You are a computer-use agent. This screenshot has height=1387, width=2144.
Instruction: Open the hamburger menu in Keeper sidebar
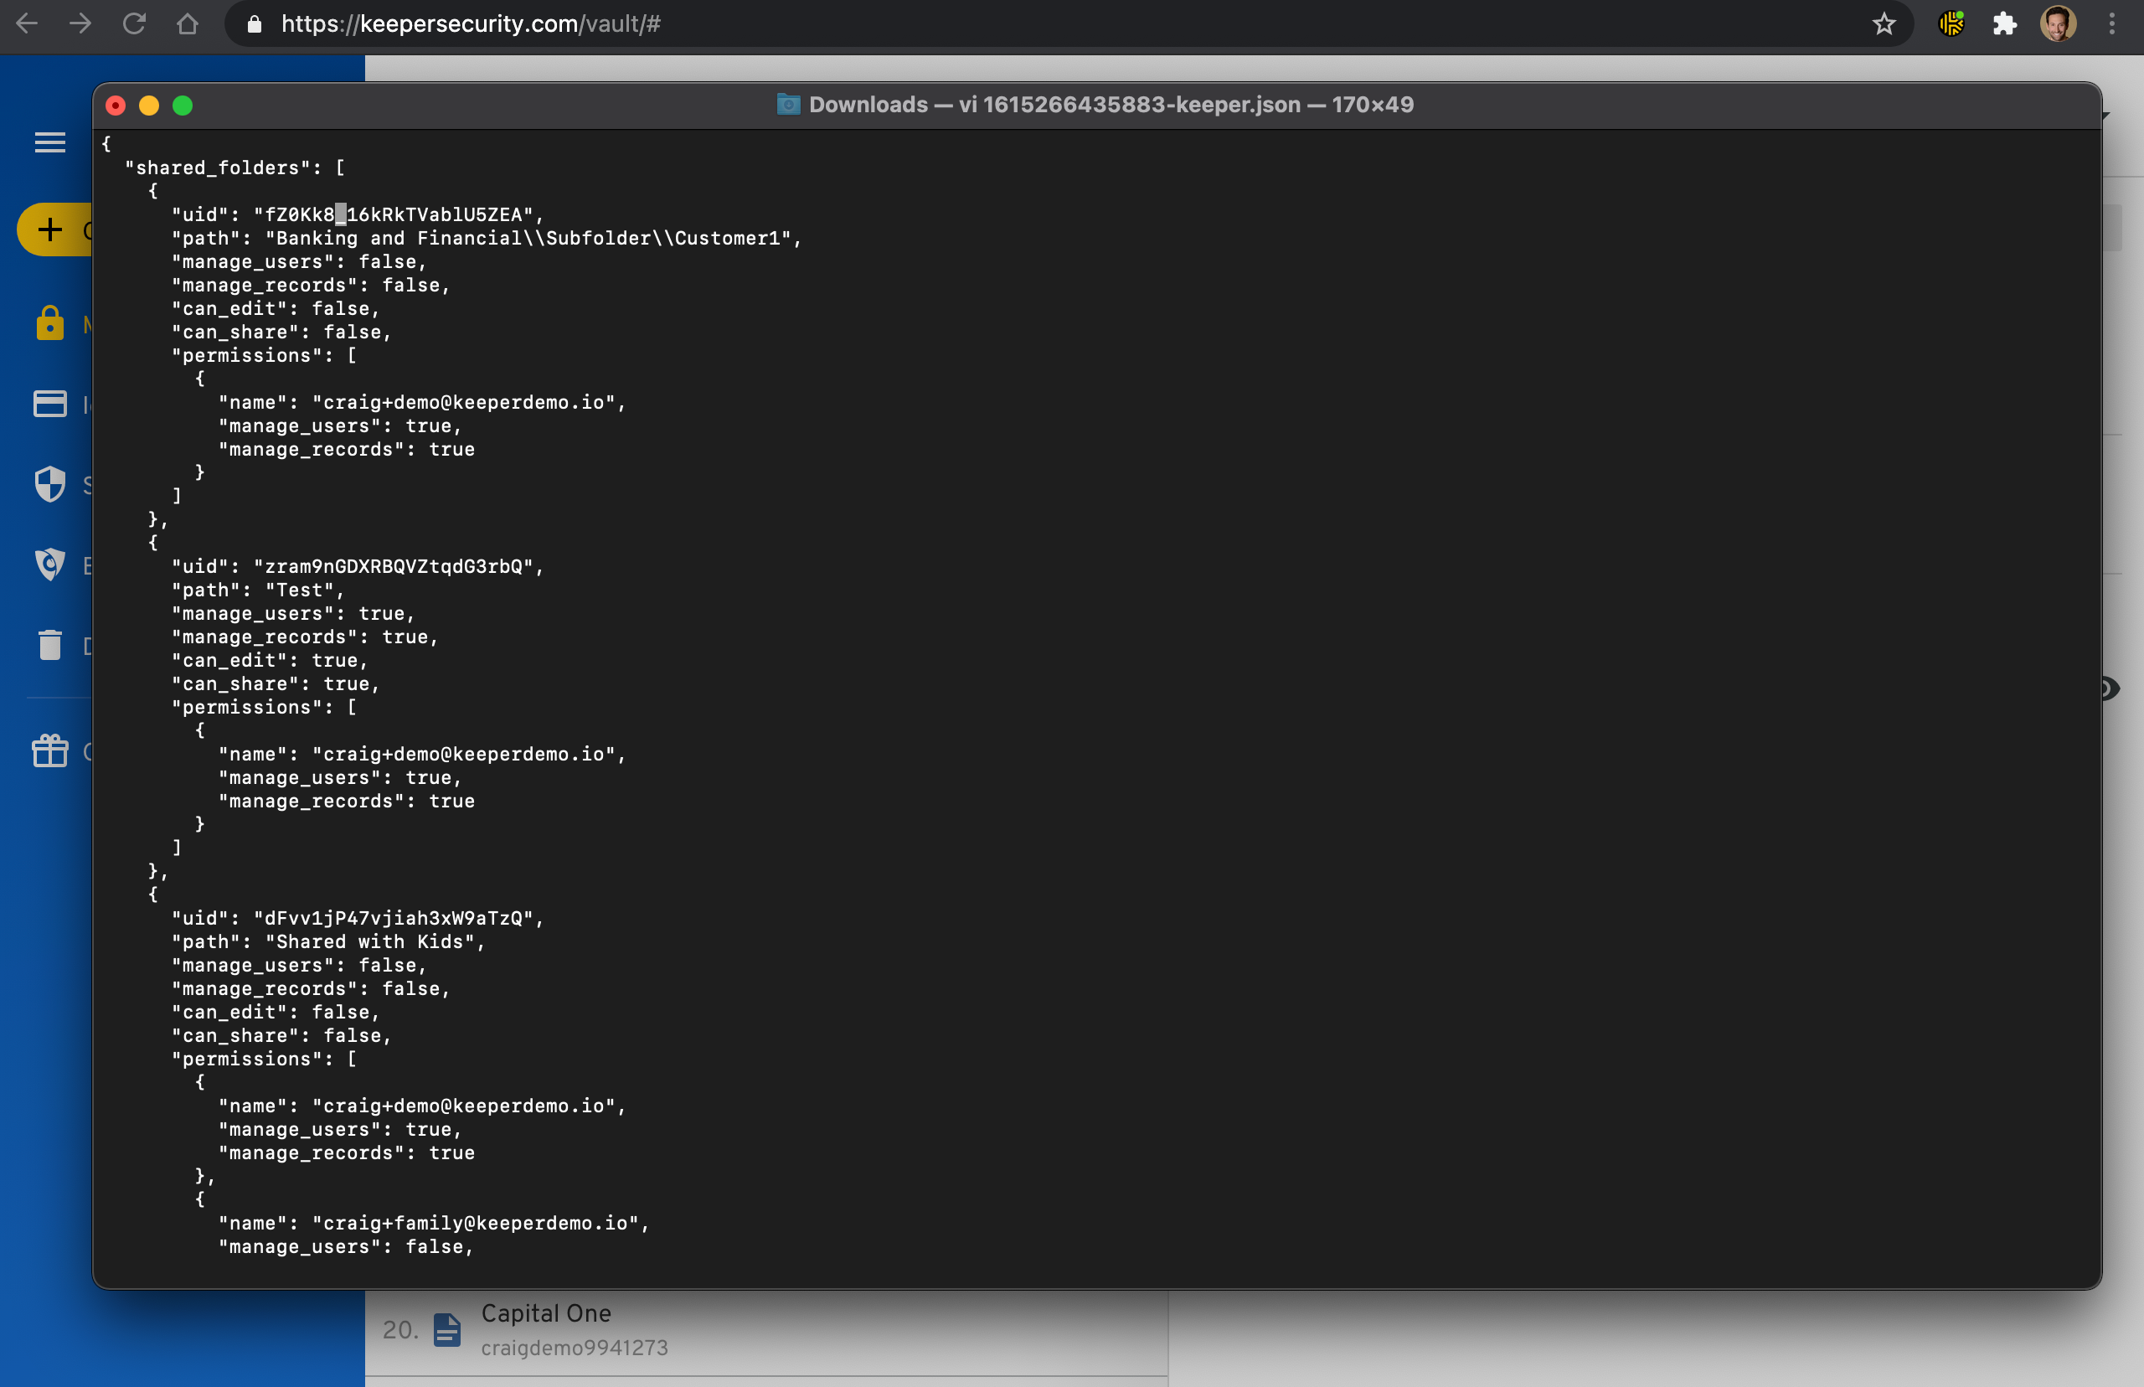(x=49, y=142)
